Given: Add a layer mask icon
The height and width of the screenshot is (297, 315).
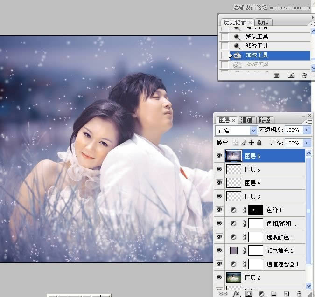Looking at the screenshot, I should pos(249,294).
